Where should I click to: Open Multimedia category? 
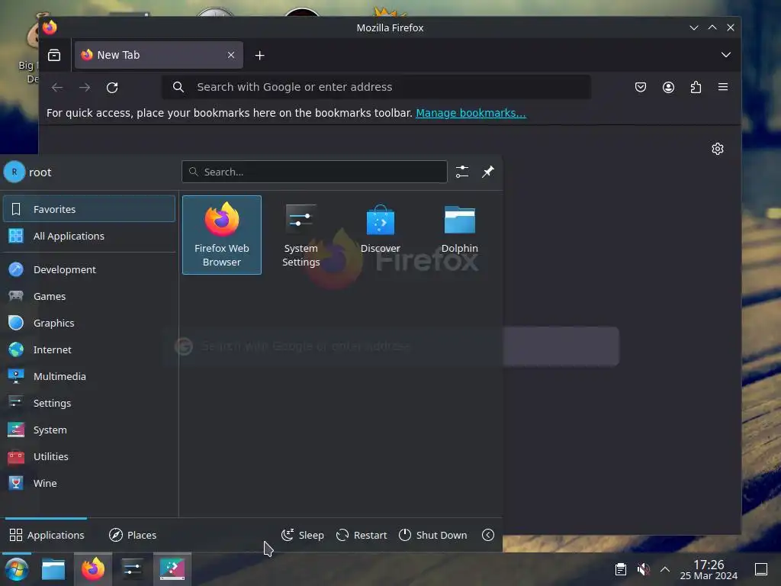tap(89, 376)
